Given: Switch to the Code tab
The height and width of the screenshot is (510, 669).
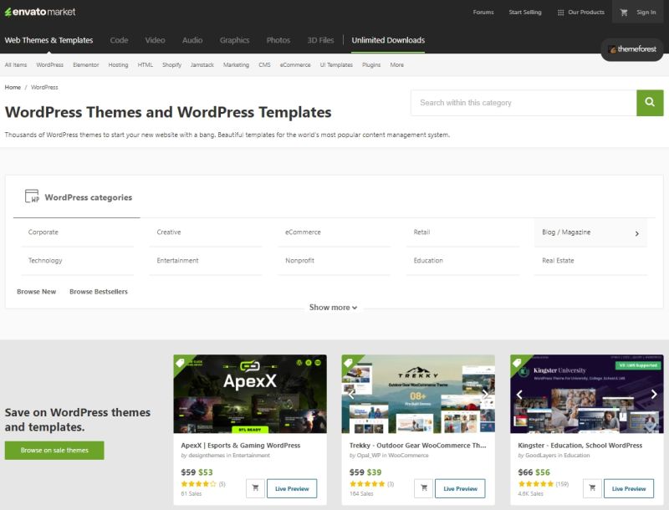Looking at the screenshot, I should coord(119,40).
